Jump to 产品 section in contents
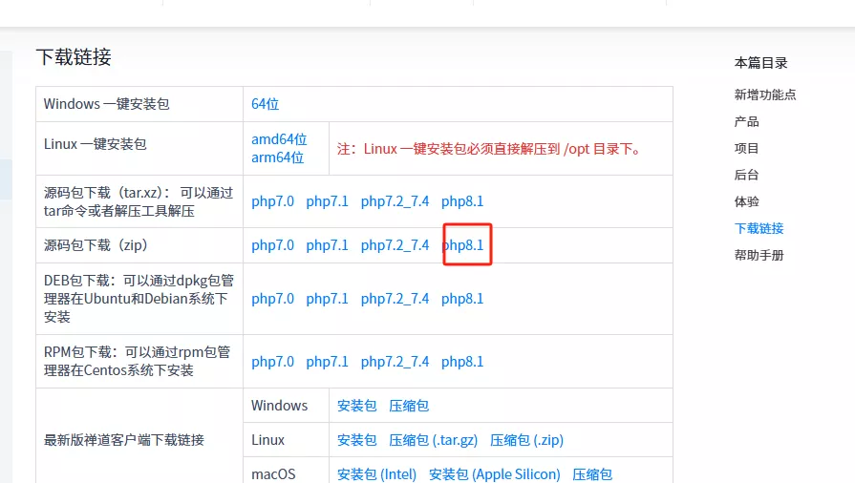855x483 pixels. [746, 121]
